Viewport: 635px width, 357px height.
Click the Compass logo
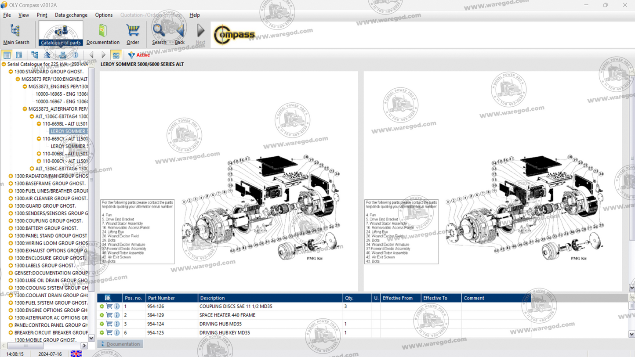(x=234, y=35)
